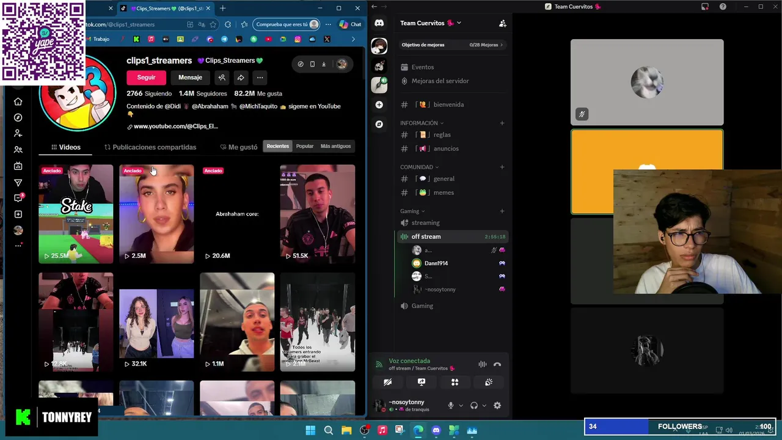
Task: Click the TikTok download desktop app icon
Action: coord(324,64)
